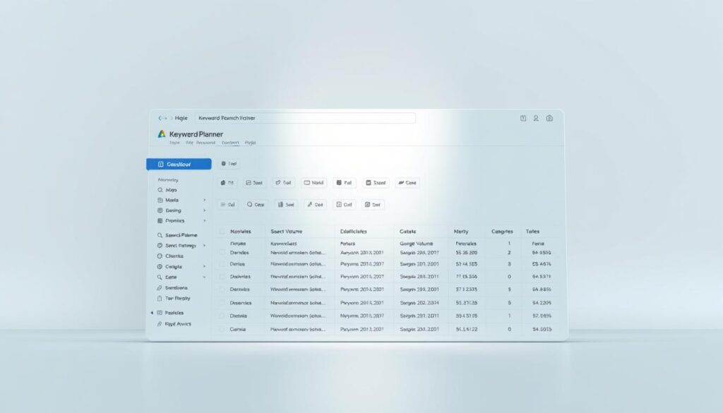Click the 'Seat' toolbar button

pos(254,183)
